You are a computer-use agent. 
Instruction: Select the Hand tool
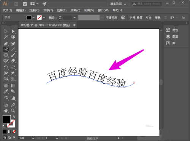6,111
